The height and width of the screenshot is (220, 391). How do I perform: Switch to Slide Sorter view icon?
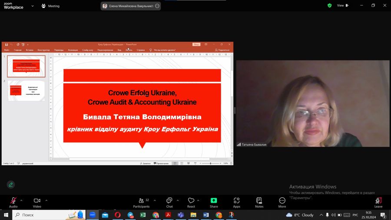[x=182, y=163]
